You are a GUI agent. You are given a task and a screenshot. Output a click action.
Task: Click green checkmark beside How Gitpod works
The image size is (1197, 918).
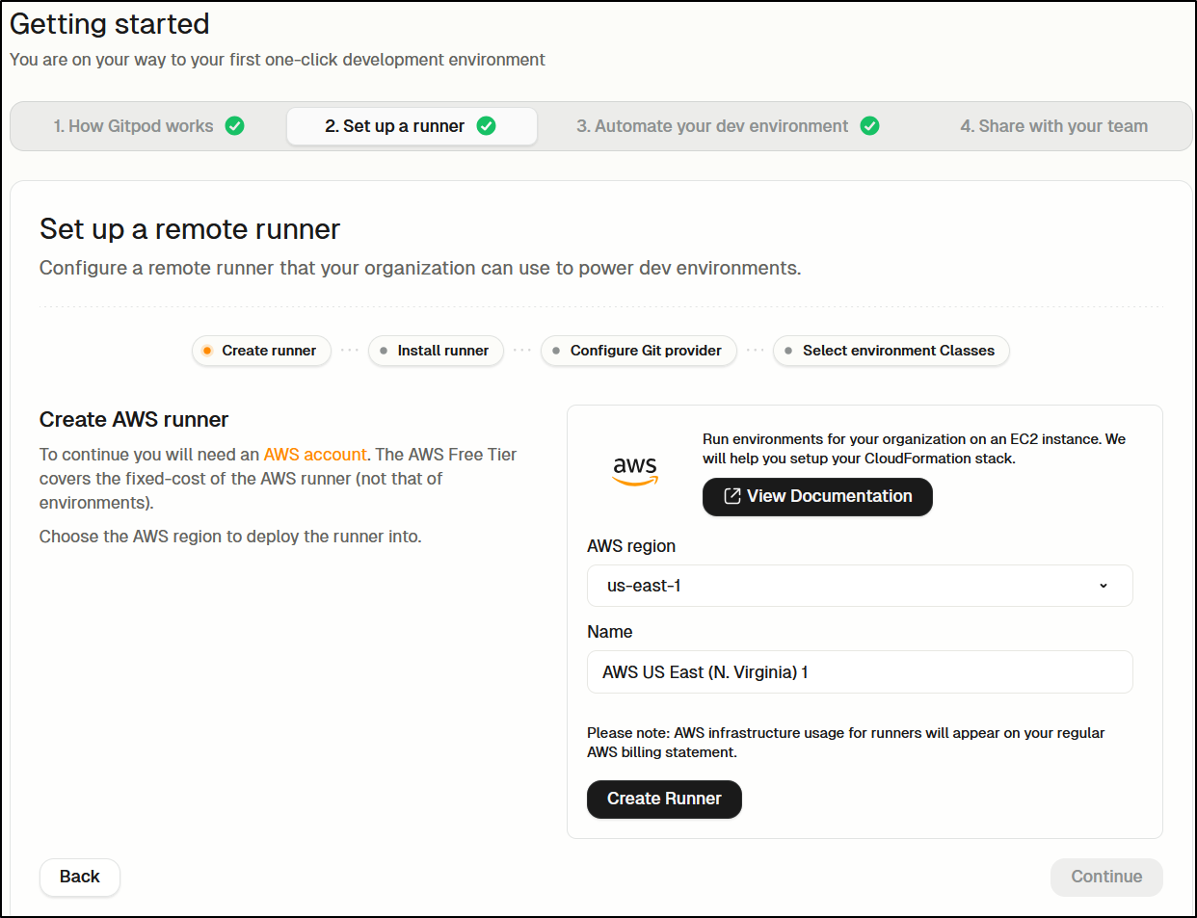235,126
